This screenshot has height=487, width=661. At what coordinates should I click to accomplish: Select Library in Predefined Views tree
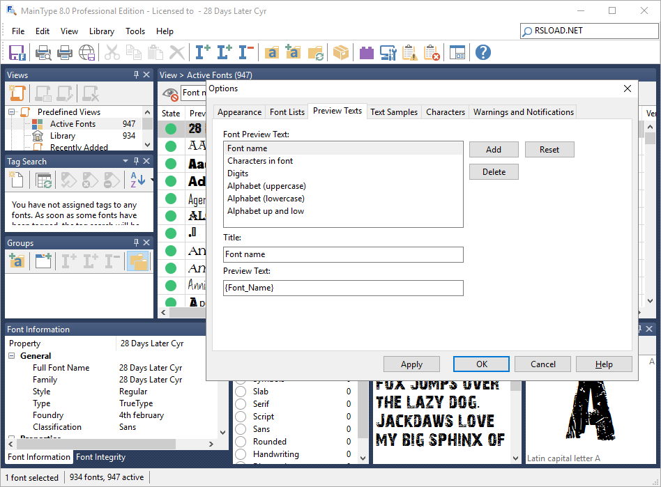click(62, 136)
